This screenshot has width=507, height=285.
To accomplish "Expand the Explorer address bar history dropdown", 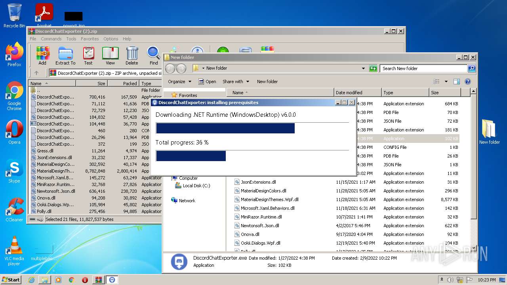I will (x=363, y=68).
